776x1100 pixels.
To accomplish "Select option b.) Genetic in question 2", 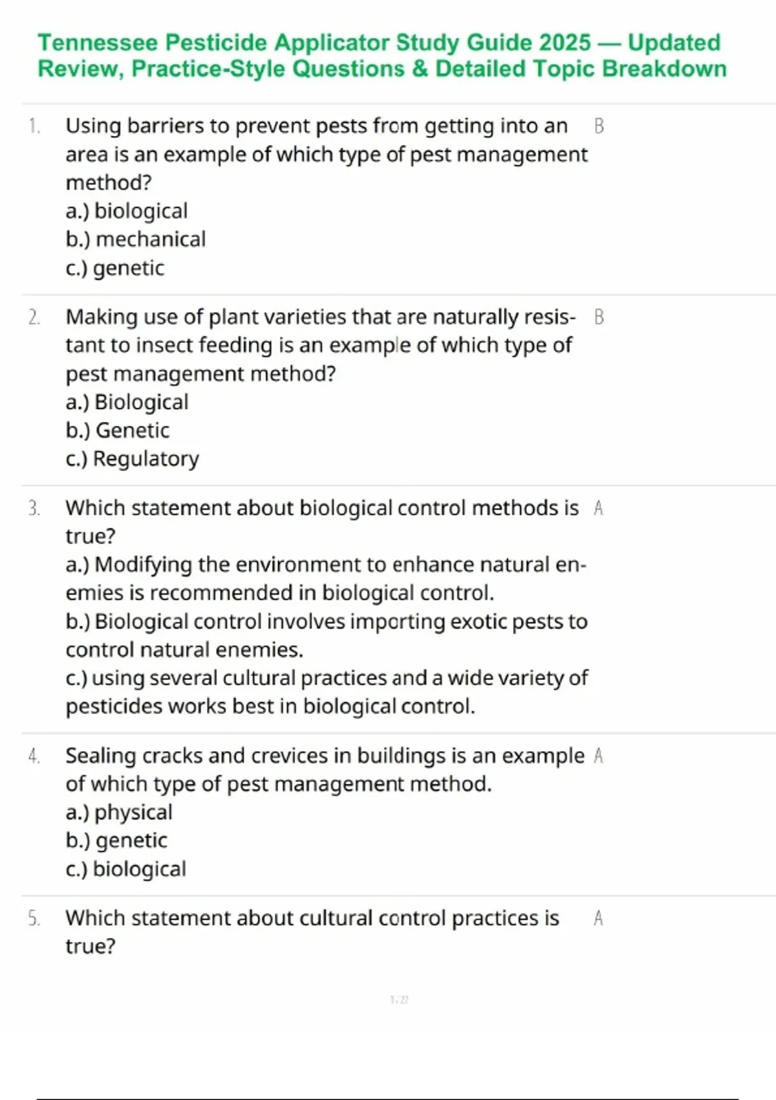I will point(118,430).
